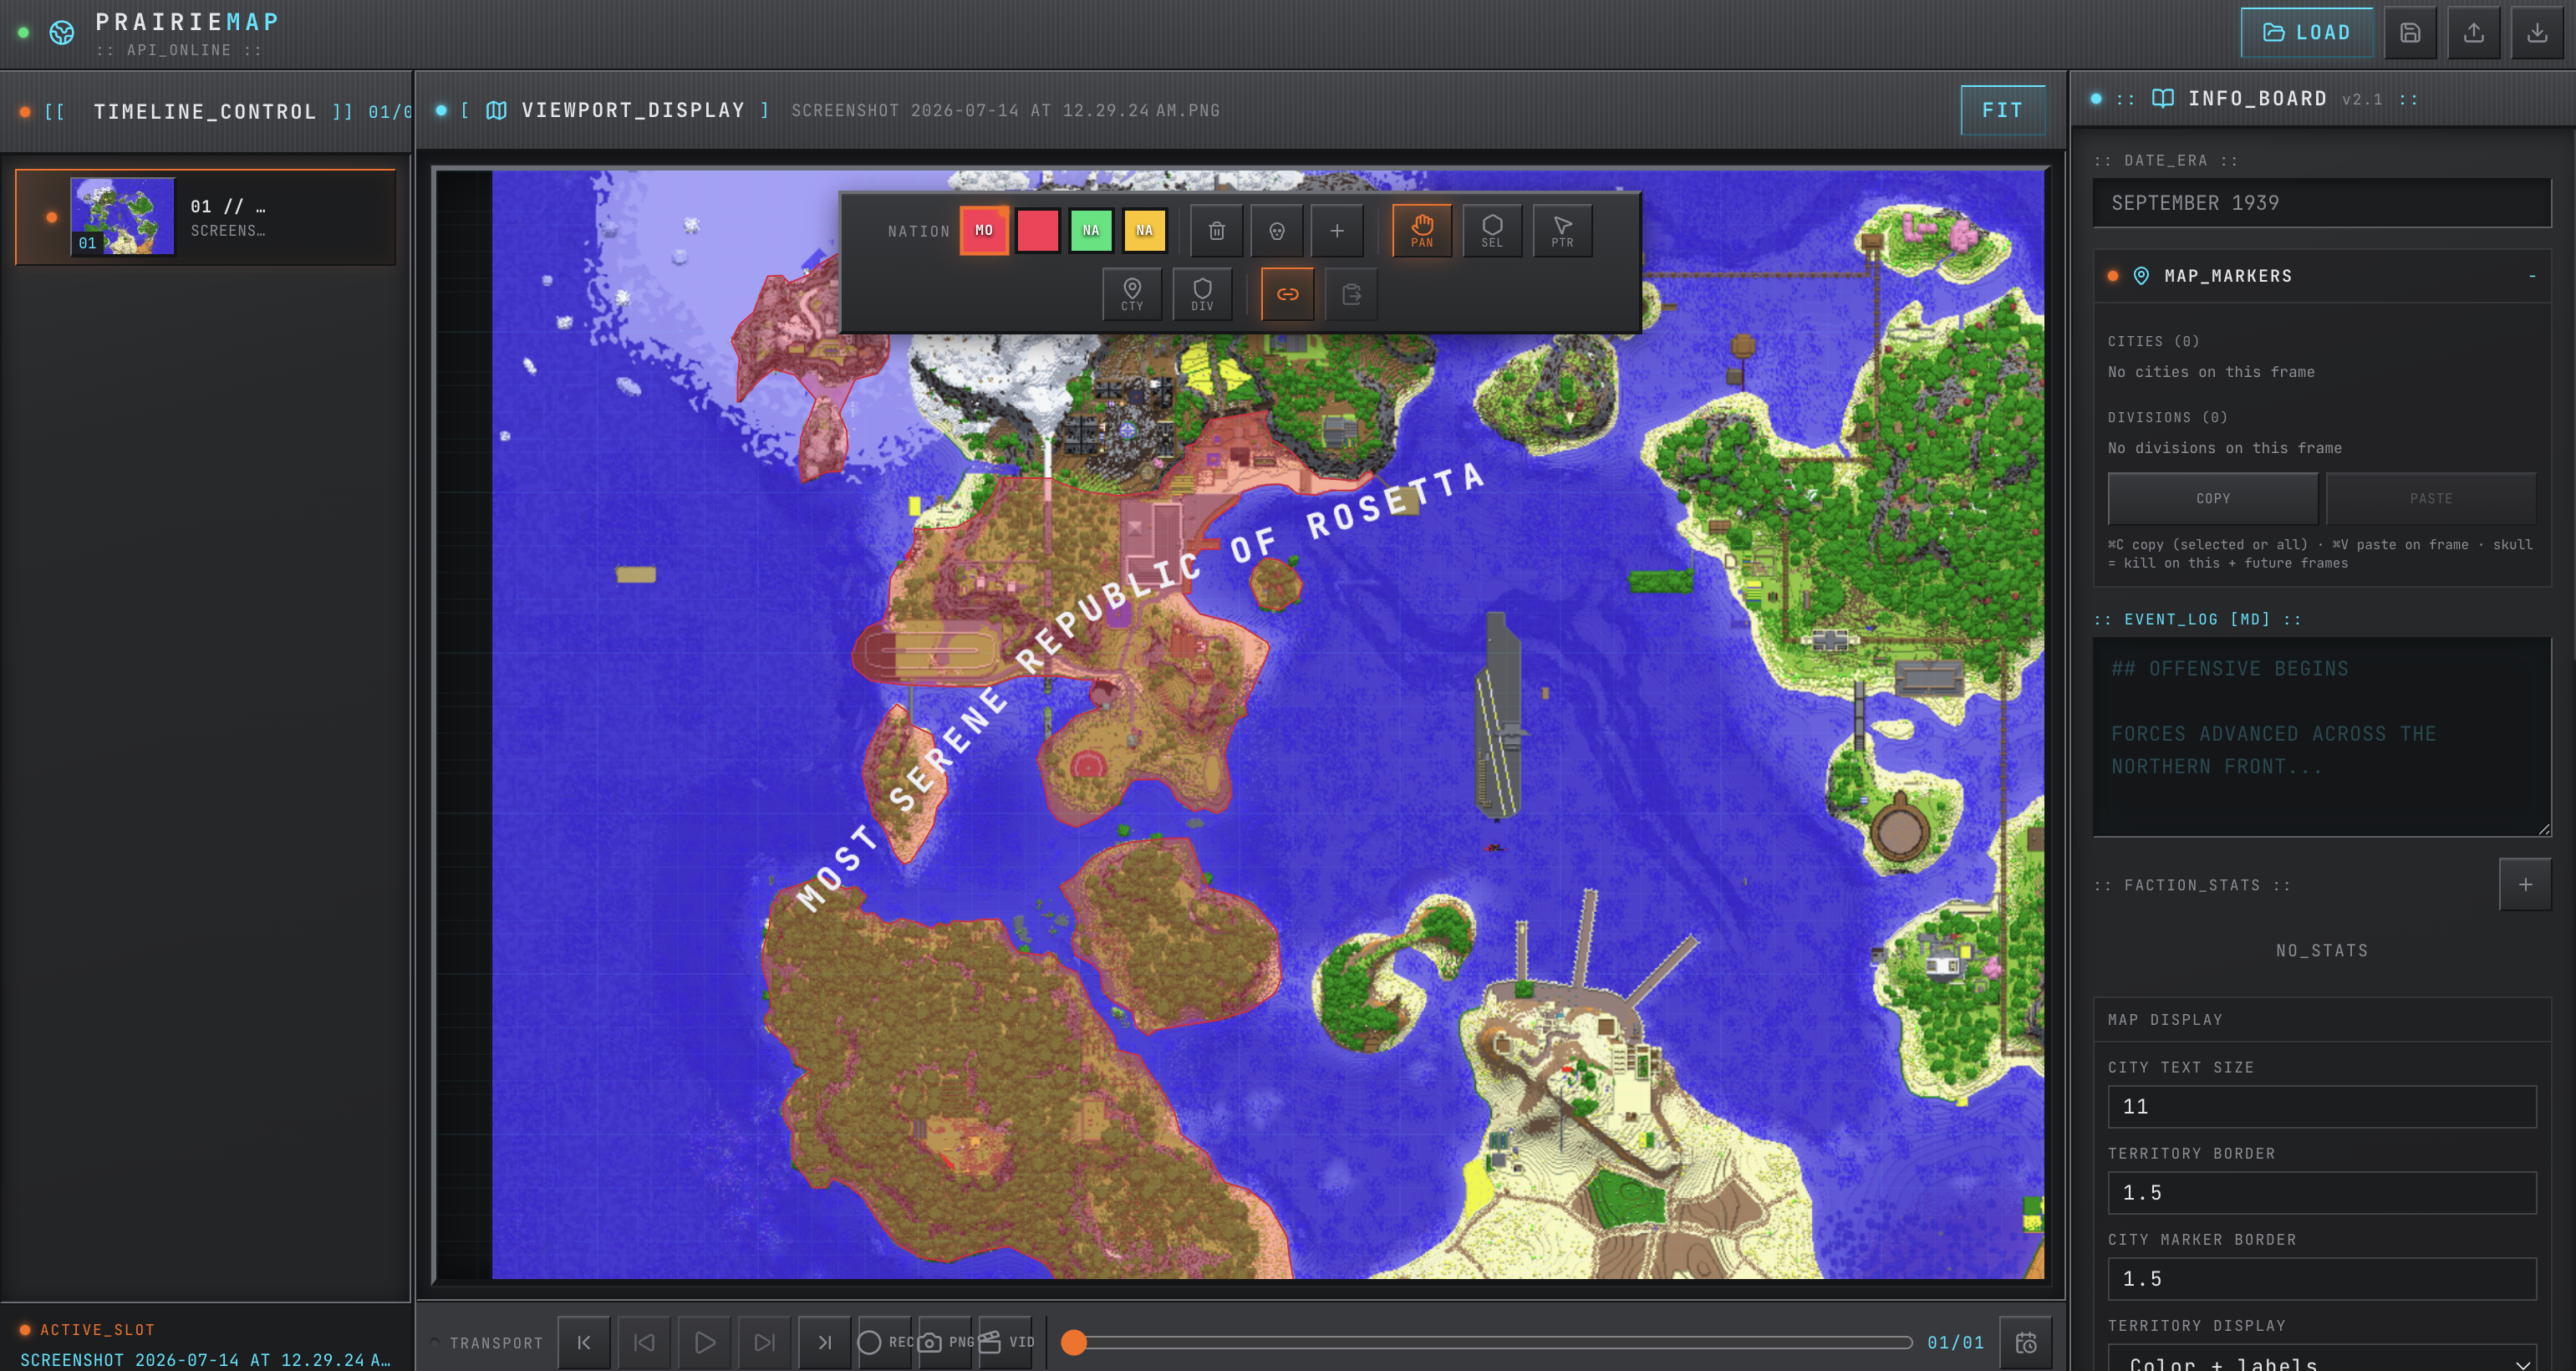Click the Load project button

tap(2306, 33)
